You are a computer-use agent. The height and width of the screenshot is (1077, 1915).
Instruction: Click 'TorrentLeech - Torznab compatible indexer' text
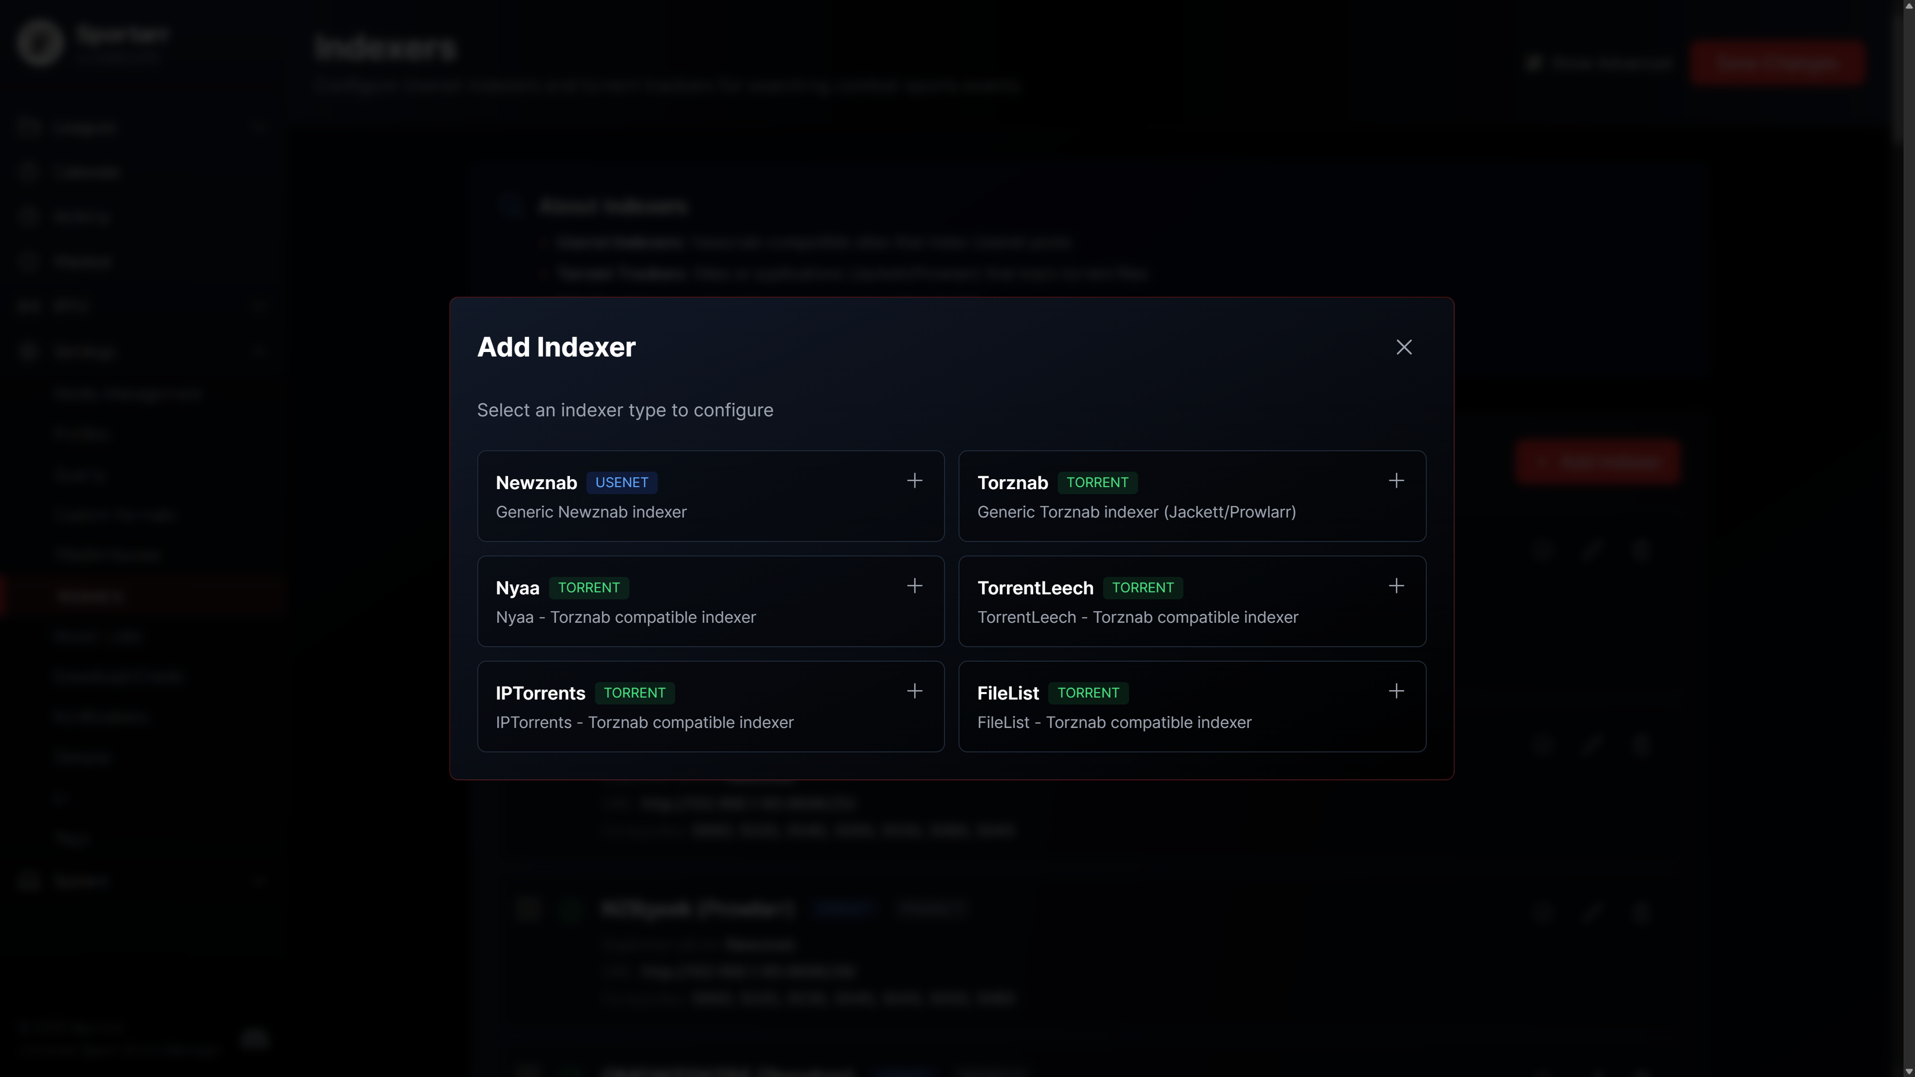point(1138,618)
